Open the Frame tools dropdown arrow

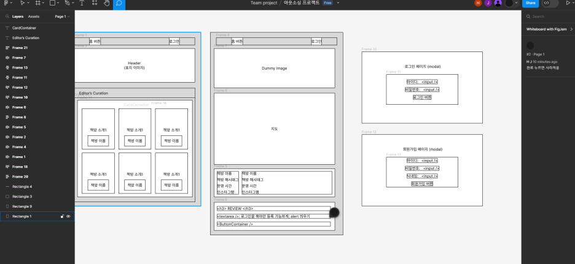tap(44, 3)
